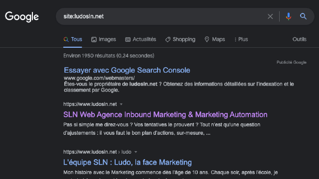Start voice search with microphone icon
The width and height of the screenshot is (319, 179).
point(288,16)
